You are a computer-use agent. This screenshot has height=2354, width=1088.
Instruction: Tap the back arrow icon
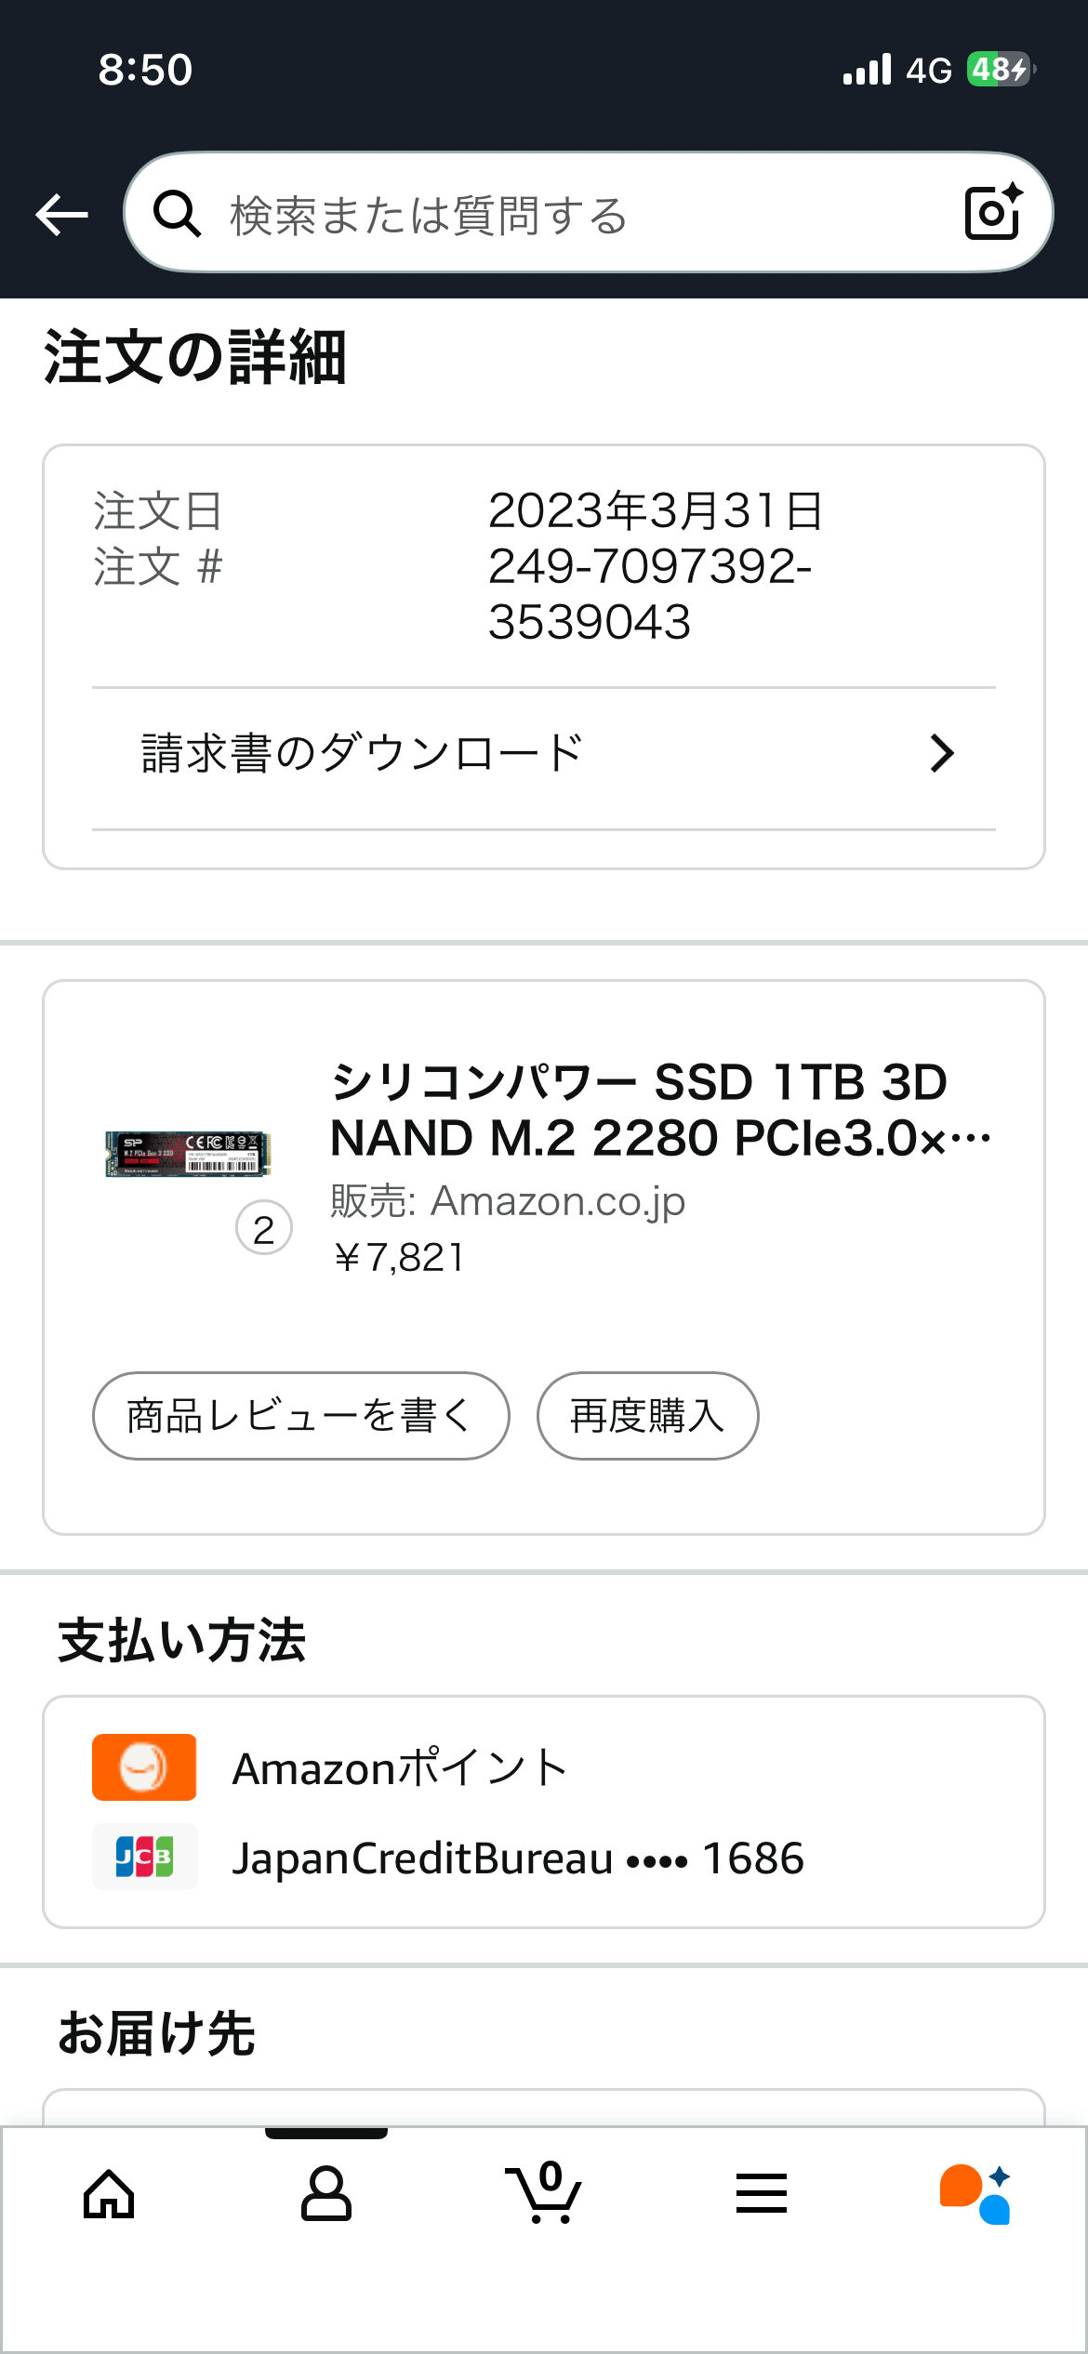[x=61, y=215]
